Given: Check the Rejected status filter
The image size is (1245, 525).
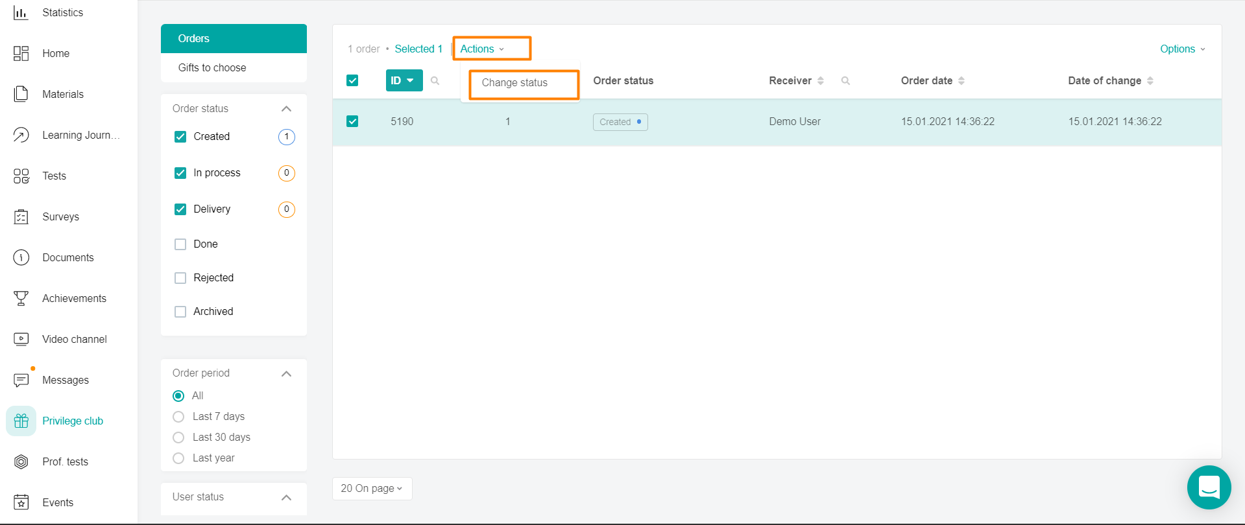Looking at the screenshot, I should click(x=180, y=278).
